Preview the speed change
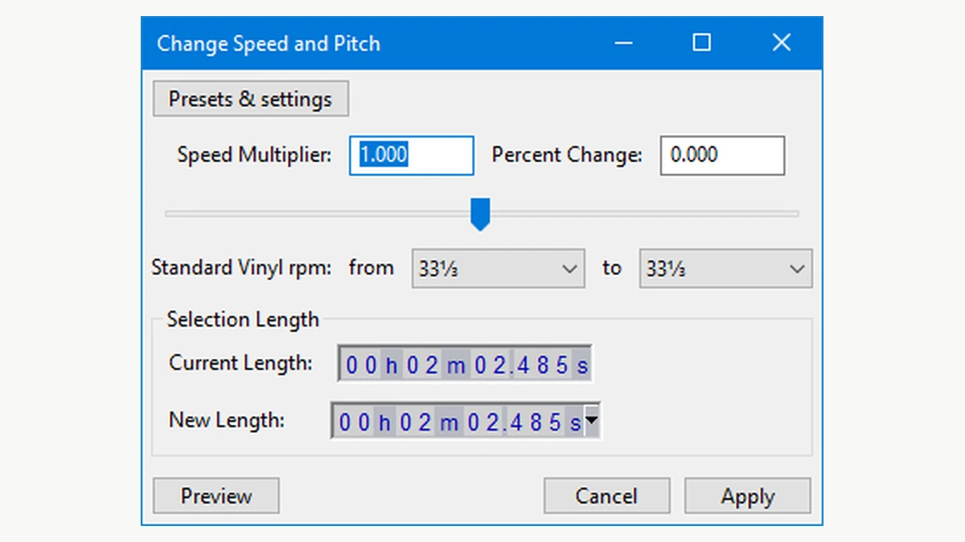The width and height of the screenshot is (965, 542). click(216, 495)
